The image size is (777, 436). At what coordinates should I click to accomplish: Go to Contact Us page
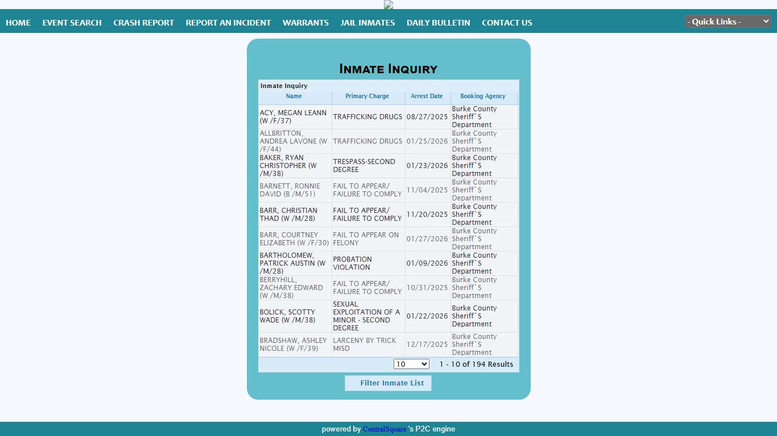(x=507, y=23)
